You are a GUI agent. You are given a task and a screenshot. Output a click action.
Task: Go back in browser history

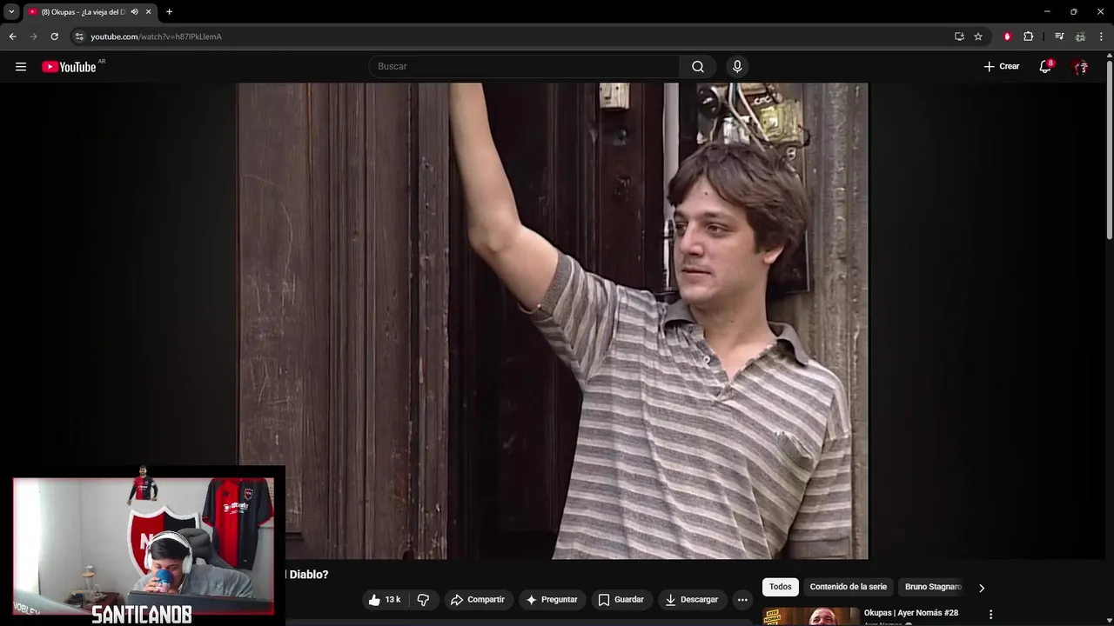12,37
